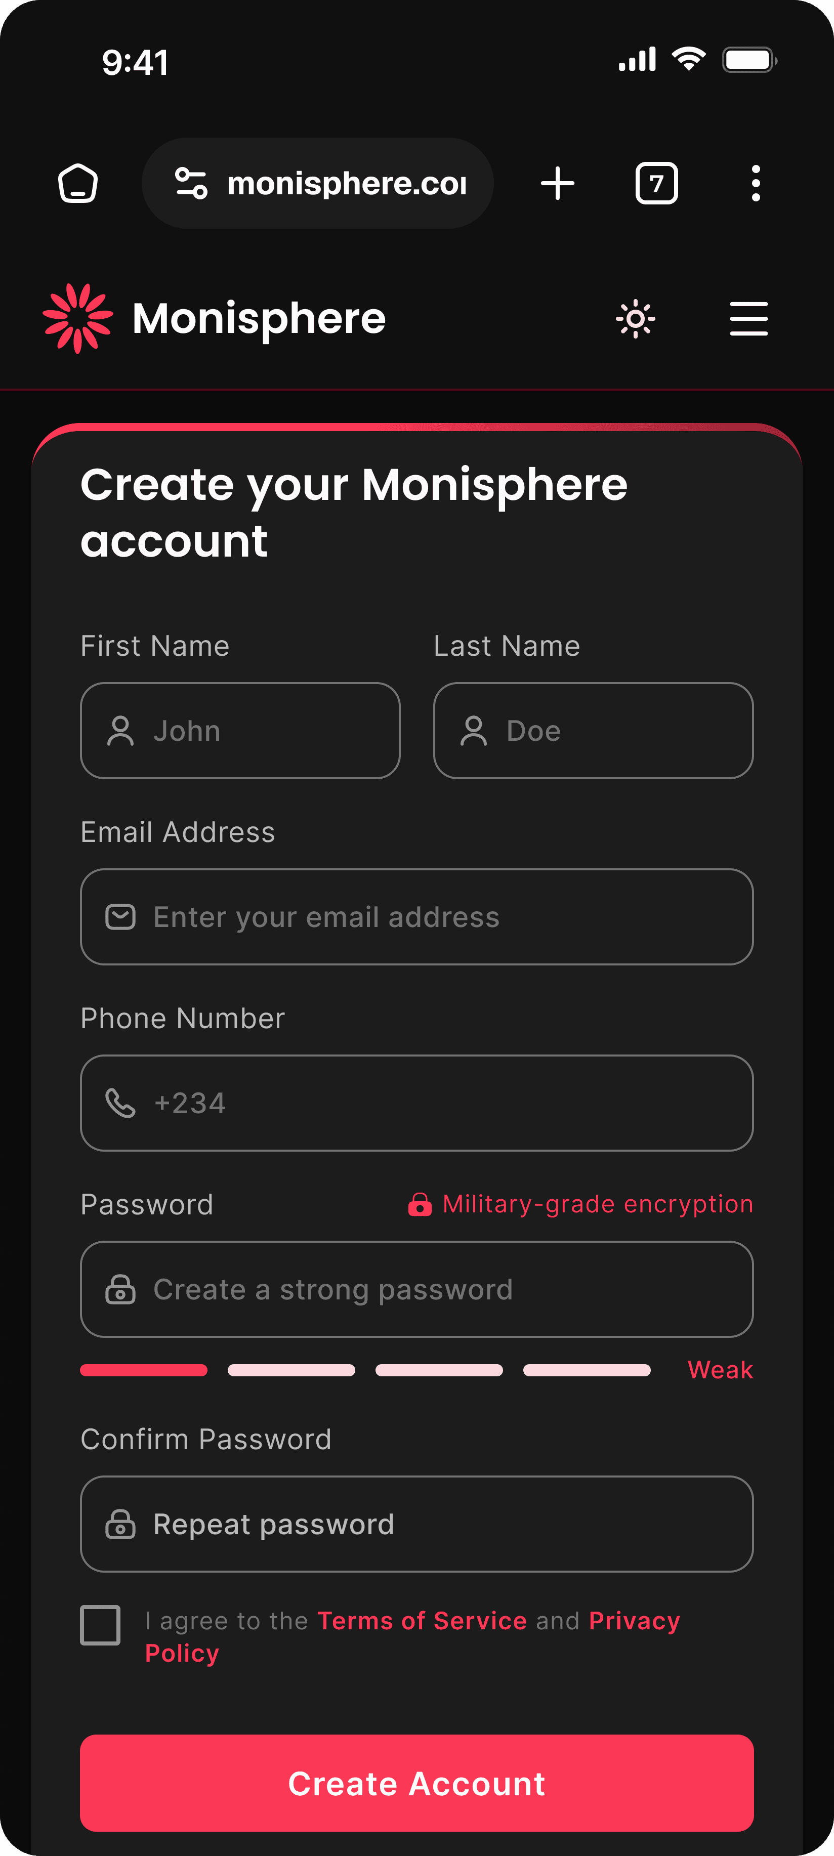834x1856 pixels.
Task: Select the sun theme icon
Action: (x=636, y=318)
